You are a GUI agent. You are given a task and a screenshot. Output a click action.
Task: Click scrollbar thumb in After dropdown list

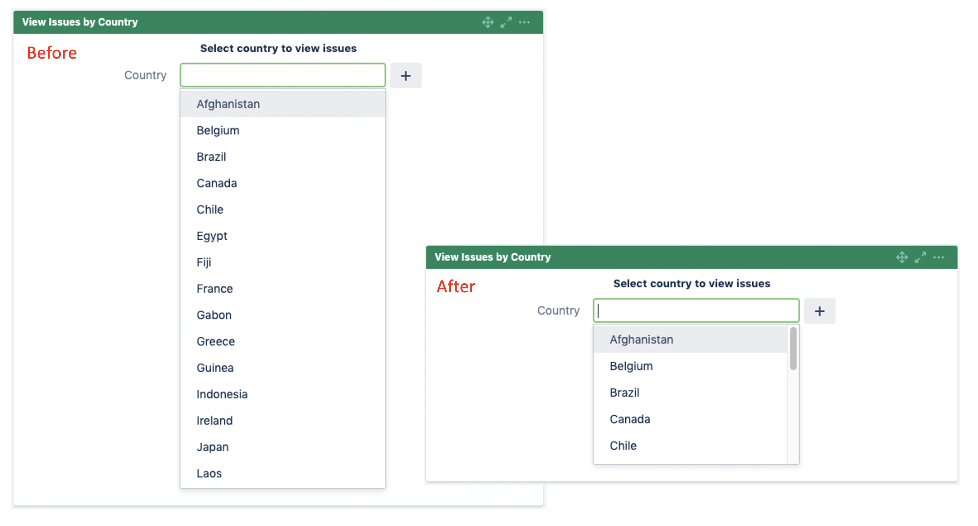click(x=793, y=348)
